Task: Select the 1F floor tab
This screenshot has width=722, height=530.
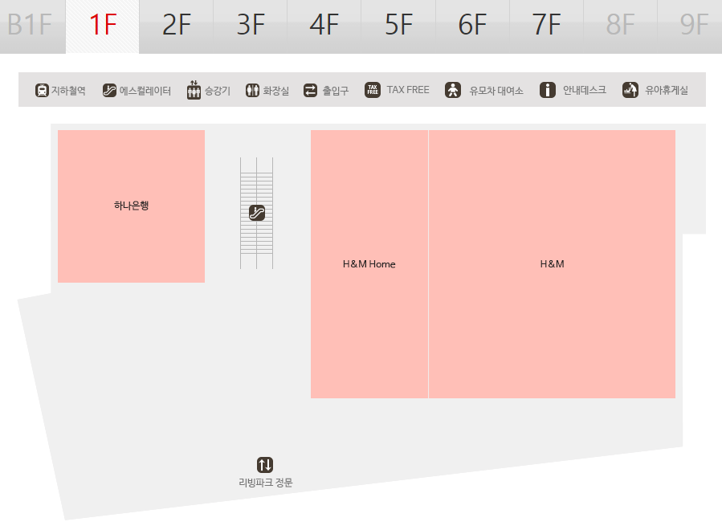Action: [x=103, y=26]
